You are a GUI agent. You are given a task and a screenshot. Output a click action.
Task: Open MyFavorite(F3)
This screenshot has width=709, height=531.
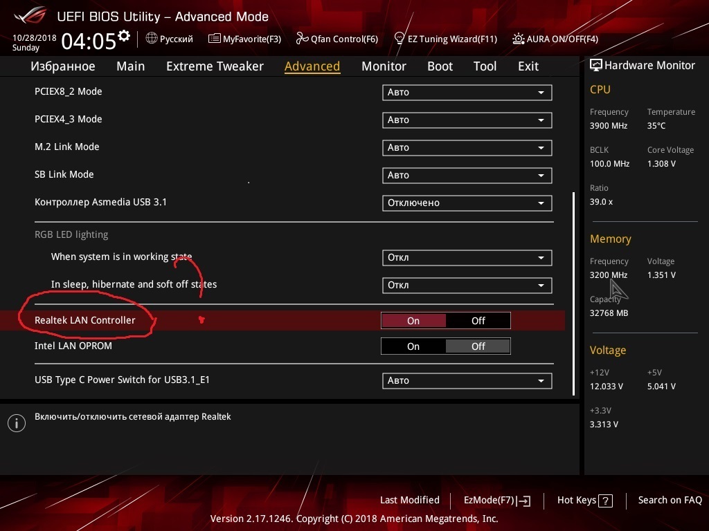244,39
